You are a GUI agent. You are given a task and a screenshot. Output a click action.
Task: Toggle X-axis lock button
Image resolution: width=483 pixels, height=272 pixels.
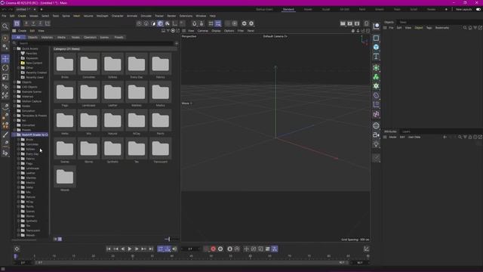pos(26,23)
